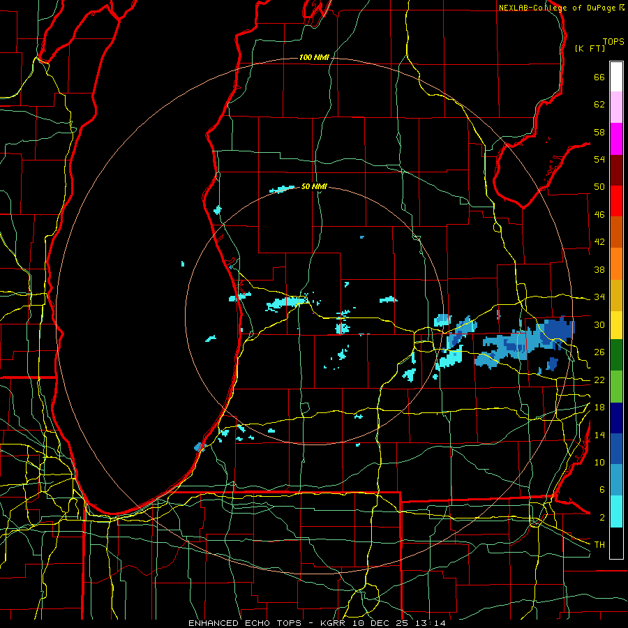628x628 pixels.
Task: Click the light pink legend swatch
Action: point(616,107)
